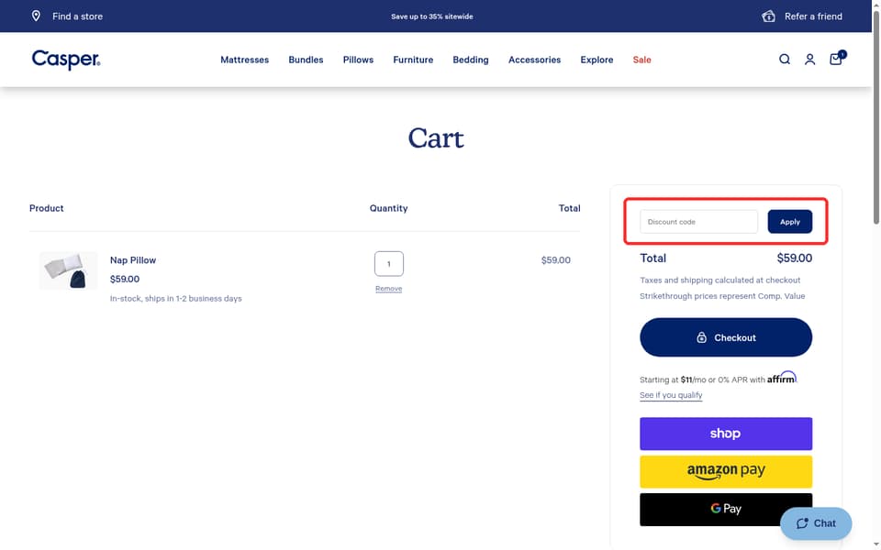Click the Strikethrough prices Comp. Value text
The height and width of the screenshot is (550, 881).
coord(722,296)
